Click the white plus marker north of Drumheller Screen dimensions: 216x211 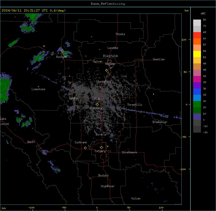[153, 94]
